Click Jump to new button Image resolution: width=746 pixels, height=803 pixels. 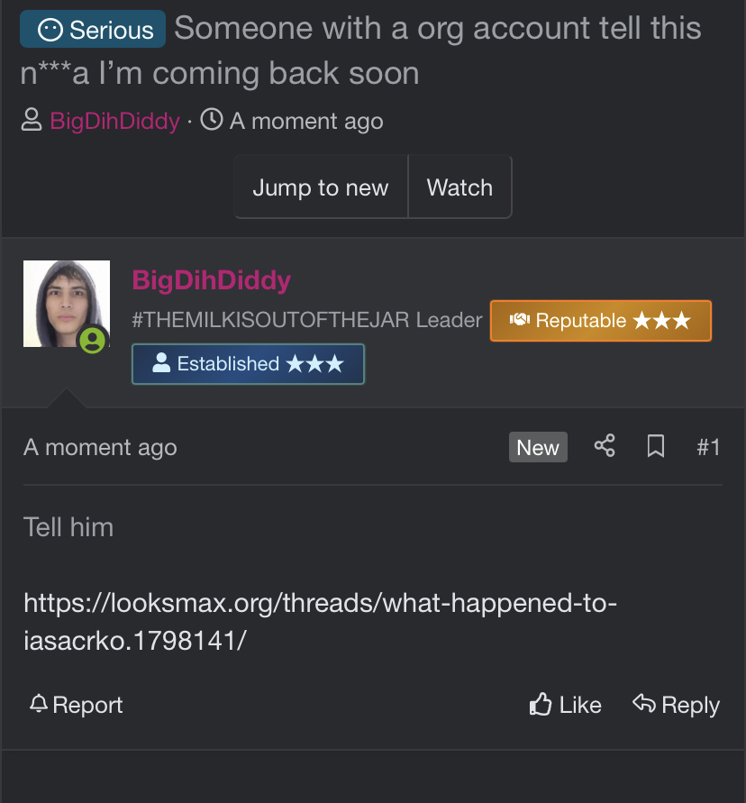pyautogui.click(x=321, y=187)
